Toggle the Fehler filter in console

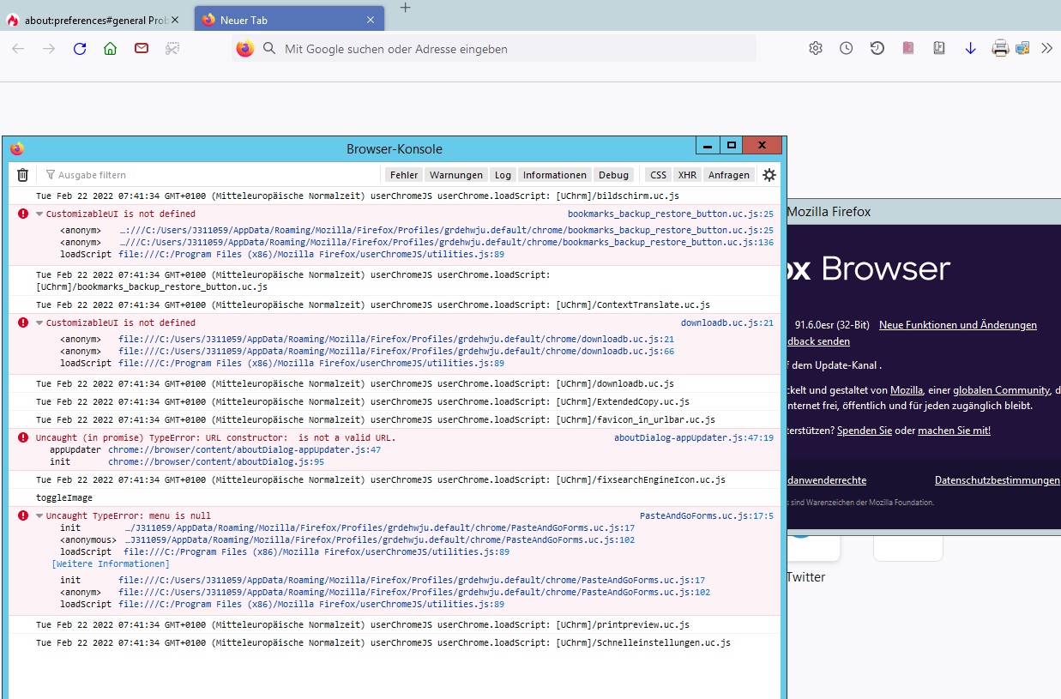point(404,175)
